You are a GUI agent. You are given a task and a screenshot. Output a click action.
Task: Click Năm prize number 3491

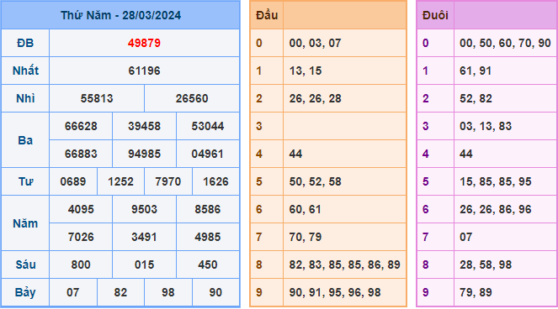[x=144, y=237]
